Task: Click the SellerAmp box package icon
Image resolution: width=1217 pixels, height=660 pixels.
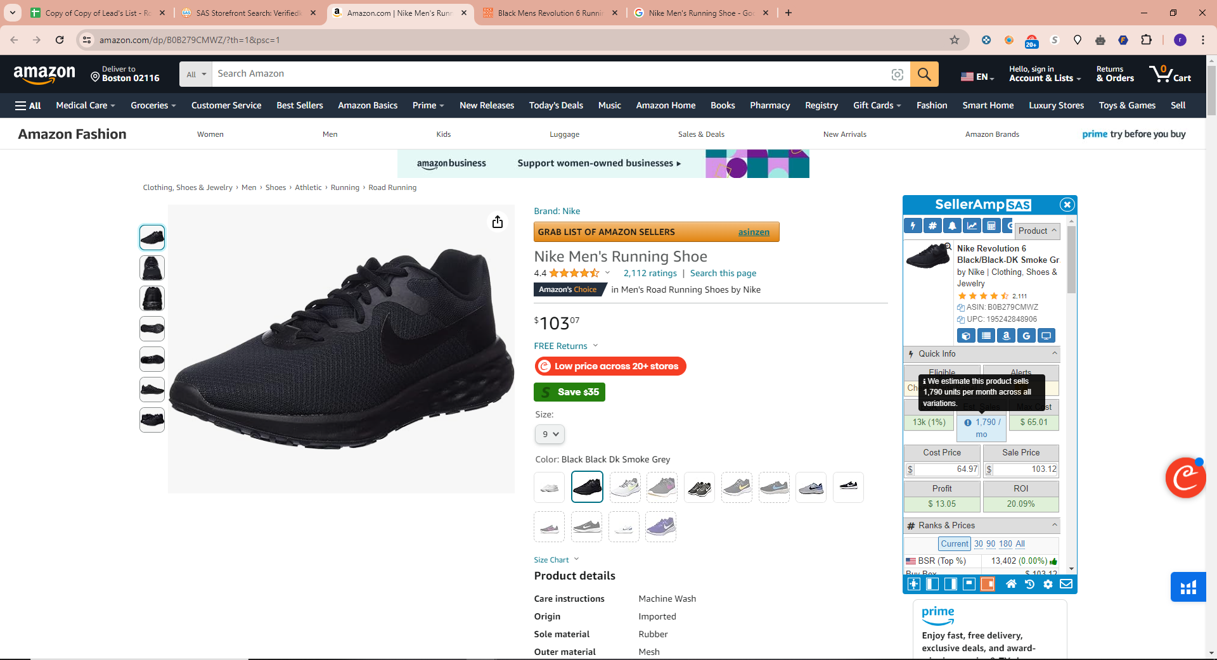Action: point(966,336)
